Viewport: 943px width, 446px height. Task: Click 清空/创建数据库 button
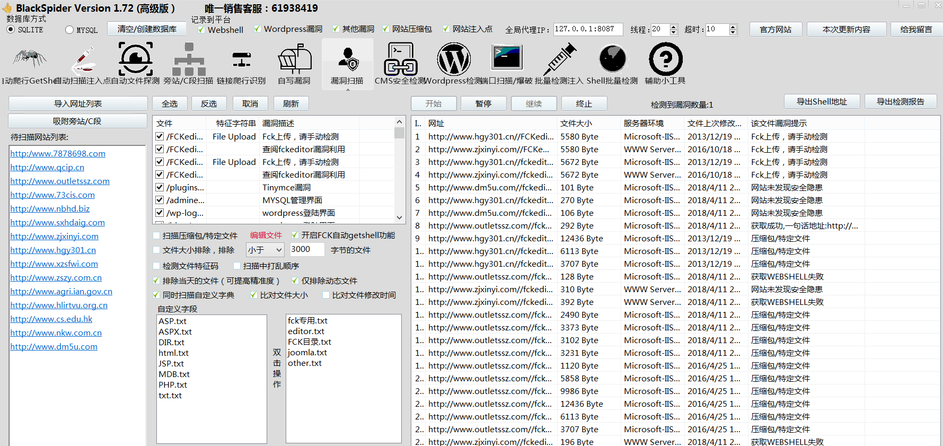(x=147, y=29)
